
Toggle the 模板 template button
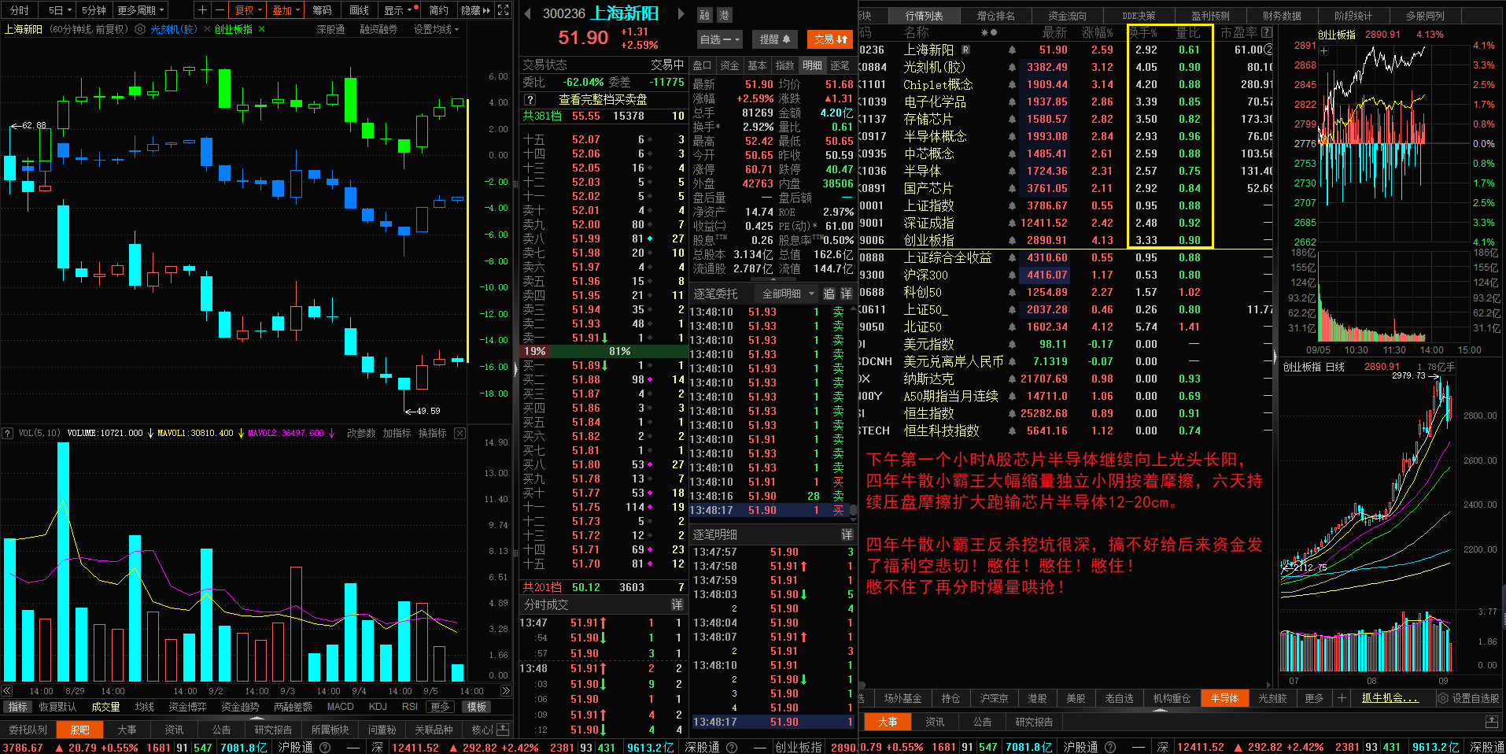click(x=477, y=707)
